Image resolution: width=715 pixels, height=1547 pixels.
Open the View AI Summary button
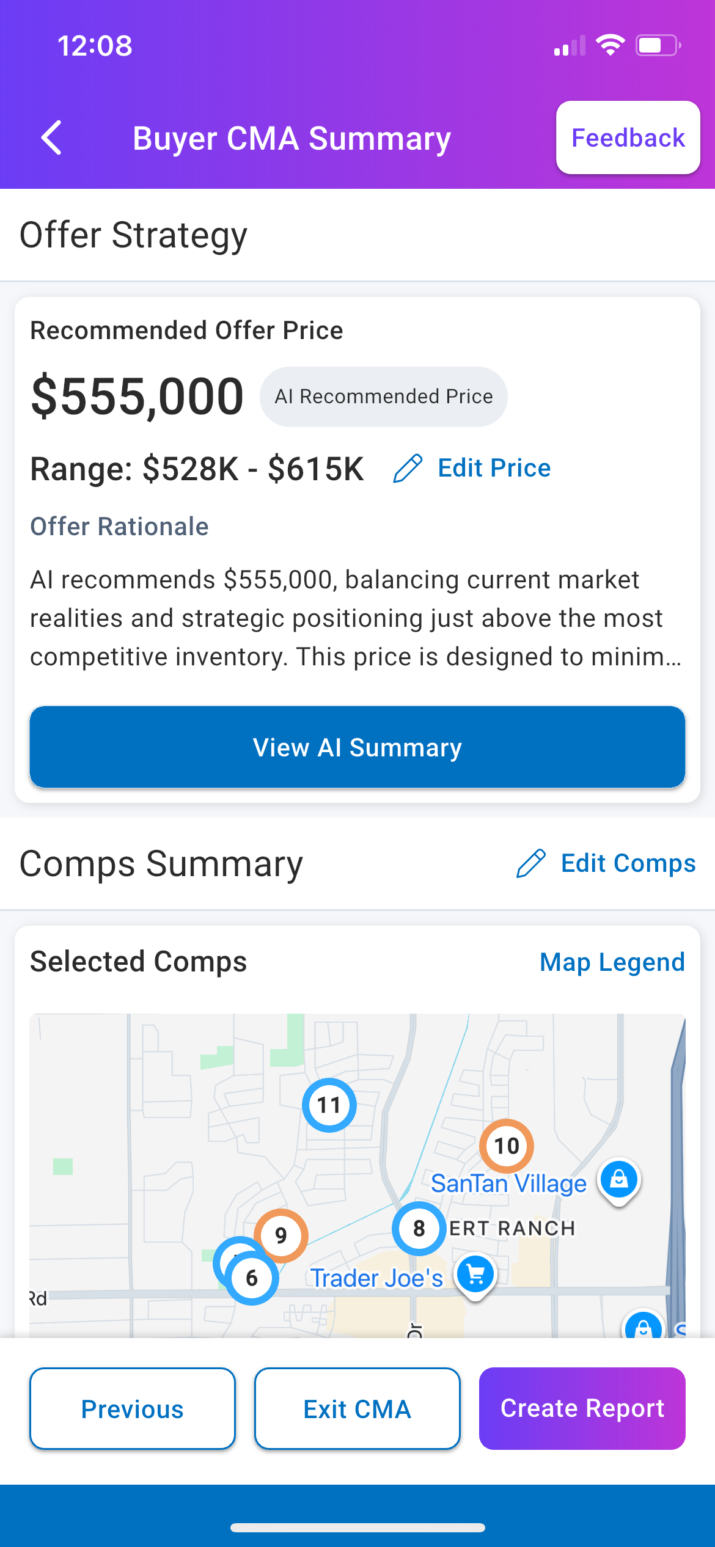pos(358,747)
